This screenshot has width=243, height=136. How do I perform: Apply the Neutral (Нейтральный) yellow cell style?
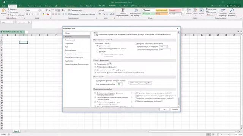162,10
